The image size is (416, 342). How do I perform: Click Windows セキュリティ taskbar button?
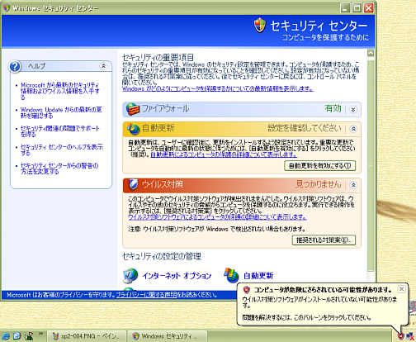167,336
